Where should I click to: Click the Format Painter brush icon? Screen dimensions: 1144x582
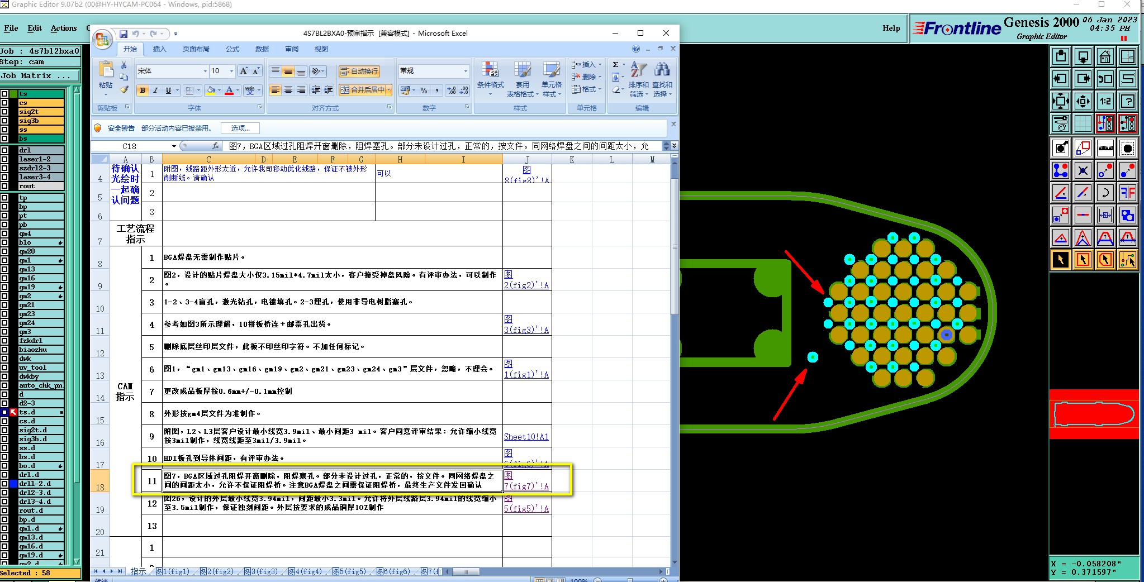click(124, 89)
